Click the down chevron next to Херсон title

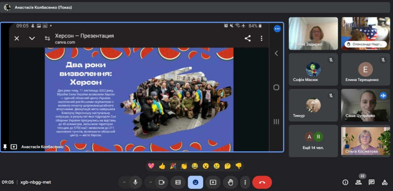32,38
